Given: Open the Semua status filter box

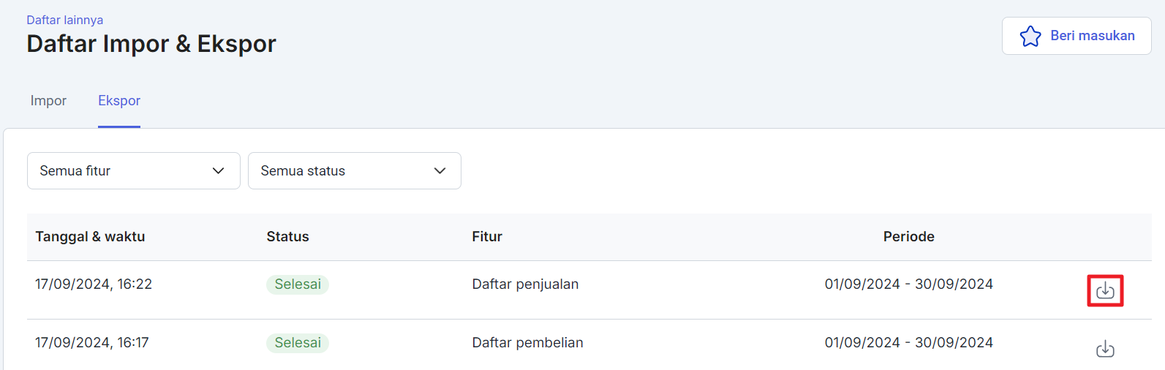Looking at the screenshot, I should [355, 170].
